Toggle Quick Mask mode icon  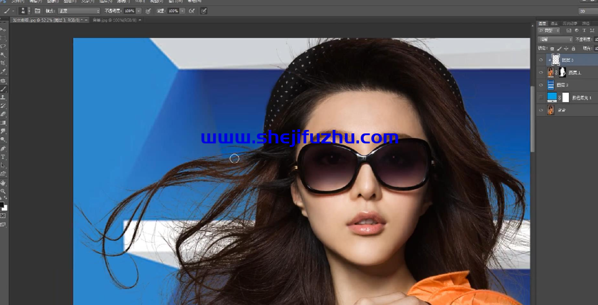[3, 216]
